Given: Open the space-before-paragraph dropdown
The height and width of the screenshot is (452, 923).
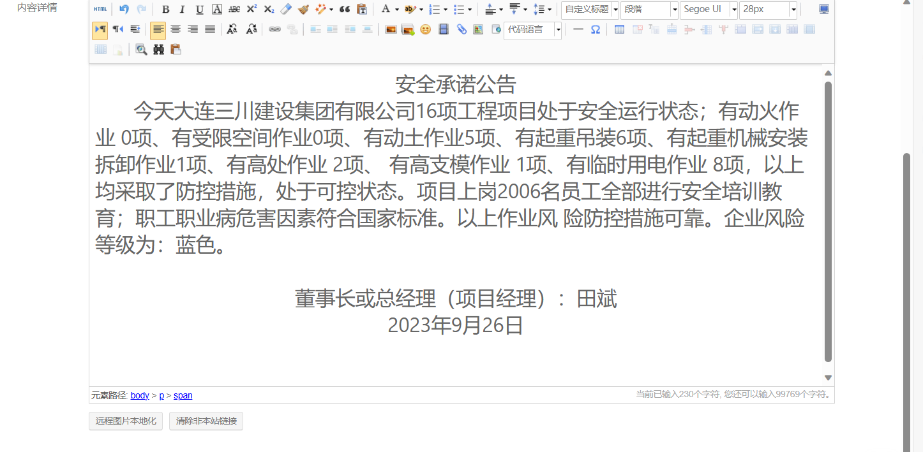Looking at the screenshot, I should point(500,10).
